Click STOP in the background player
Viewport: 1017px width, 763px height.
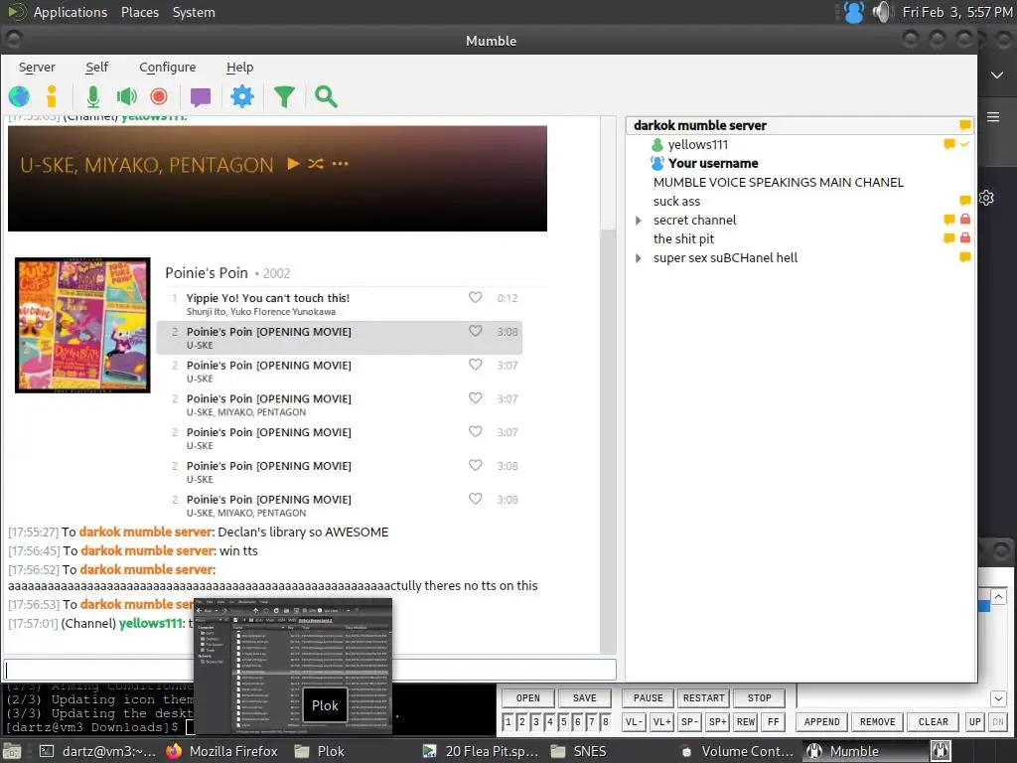[x=759, y=698]
